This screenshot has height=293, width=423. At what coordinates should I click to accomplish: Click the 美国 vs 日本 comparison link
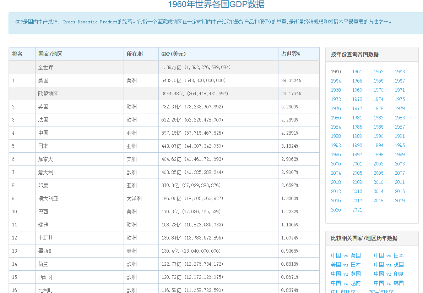pos(346,265)
